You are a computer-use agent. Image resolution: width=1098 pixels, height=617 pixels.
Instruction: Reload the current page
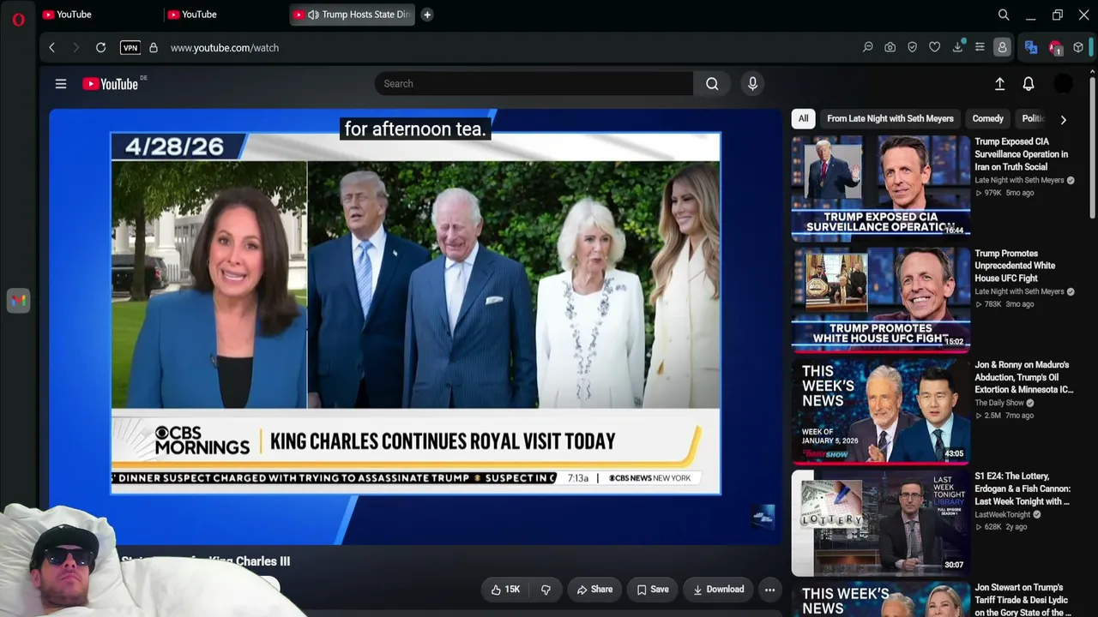click(x=100, y=48)
